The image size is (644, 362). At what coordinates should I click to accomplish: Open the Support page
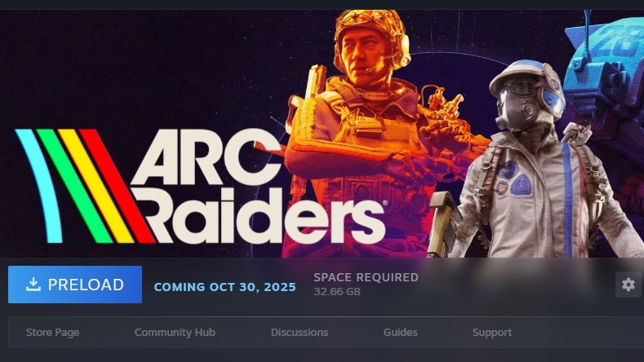pyautogui.click(x=492, y=332)
